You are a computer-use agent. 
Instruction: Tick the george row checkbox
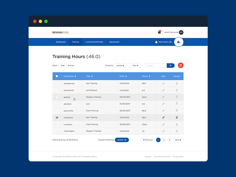coord(57,97)
